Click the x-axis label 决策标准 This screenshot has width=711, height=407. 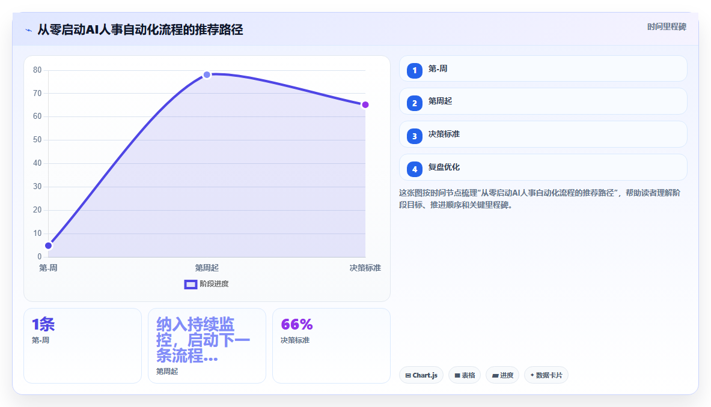tap(365, 268)
